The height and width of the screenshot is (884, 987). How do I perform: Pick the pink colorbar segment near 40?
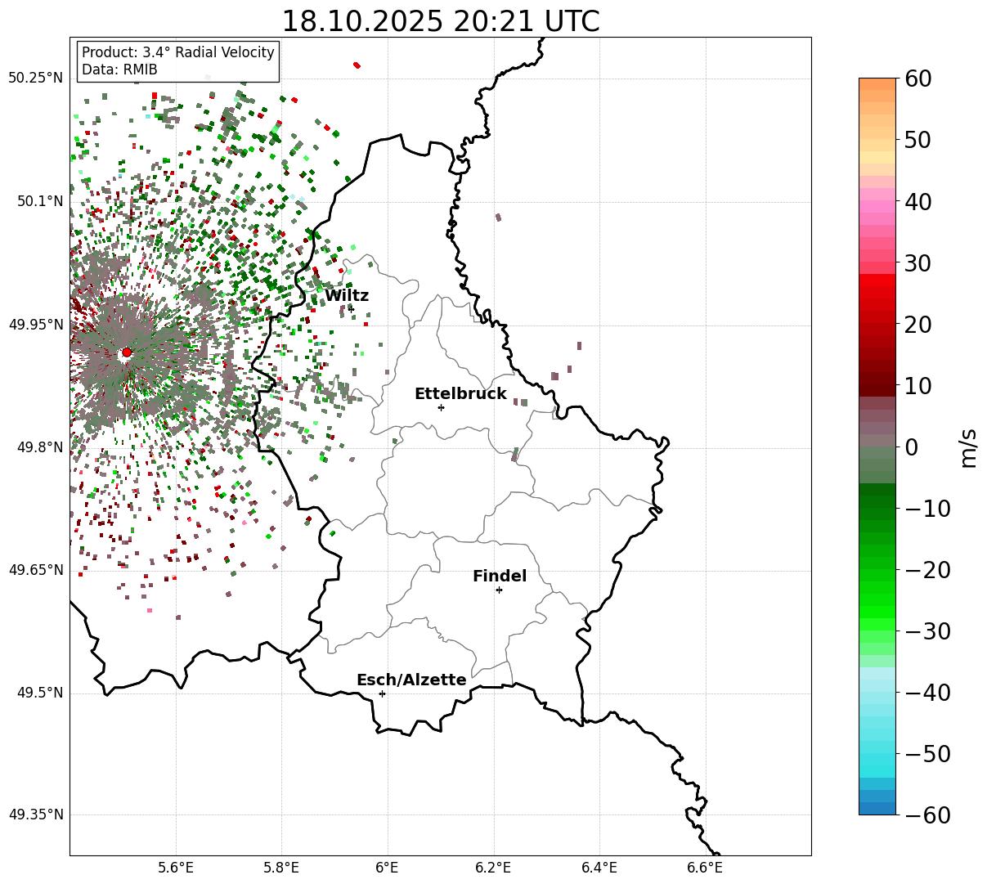tap(877, 206)
